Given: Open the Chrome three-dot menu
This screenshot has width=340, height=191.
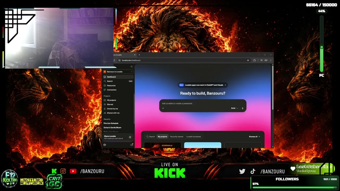Looking at the screenshot, I should (x=271, y=60).
